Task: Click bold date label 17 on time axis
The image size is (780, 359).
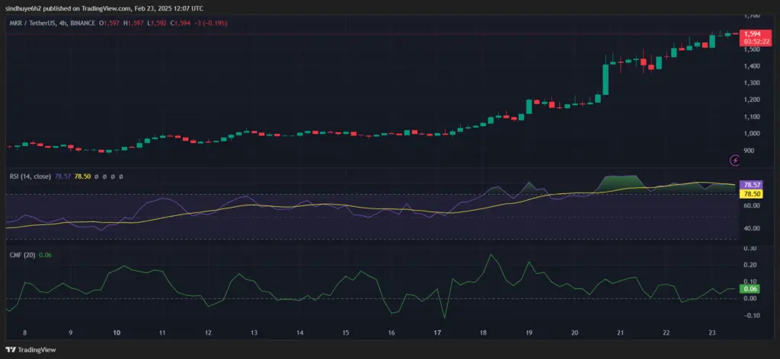Action: click(x=438, y=333)
